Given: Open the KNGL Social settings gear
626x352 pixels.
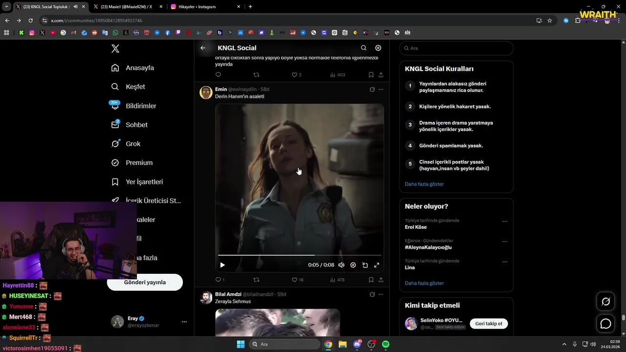Looking at the screenshot, I should pyautogui.click(x=378, y=48).
